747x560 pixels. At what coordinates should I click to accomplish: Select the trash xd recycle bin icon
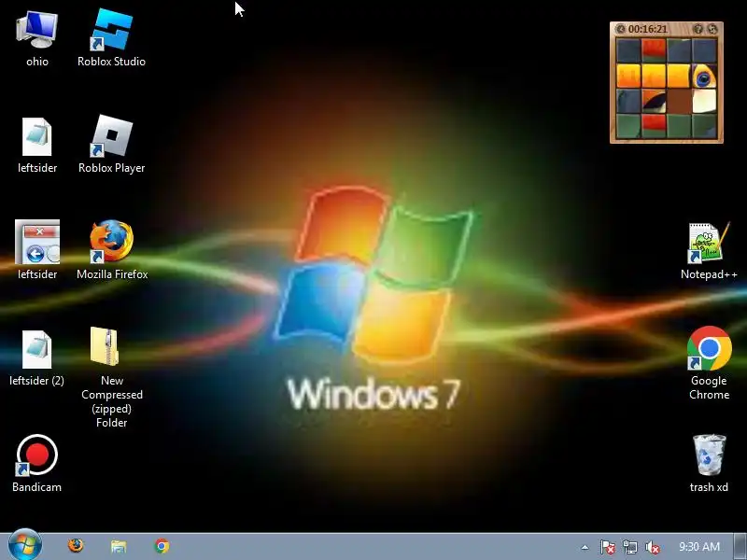(x=709, y=464)
